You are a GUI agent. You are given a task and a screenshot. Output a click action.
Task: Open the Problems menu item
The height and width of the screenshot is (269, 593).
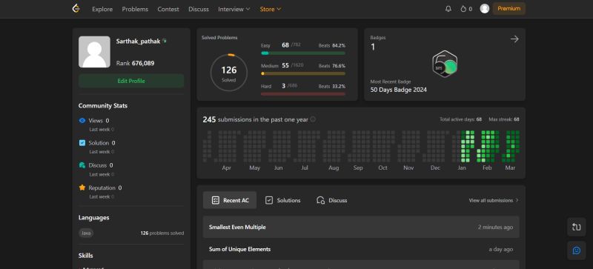point(135,9)
